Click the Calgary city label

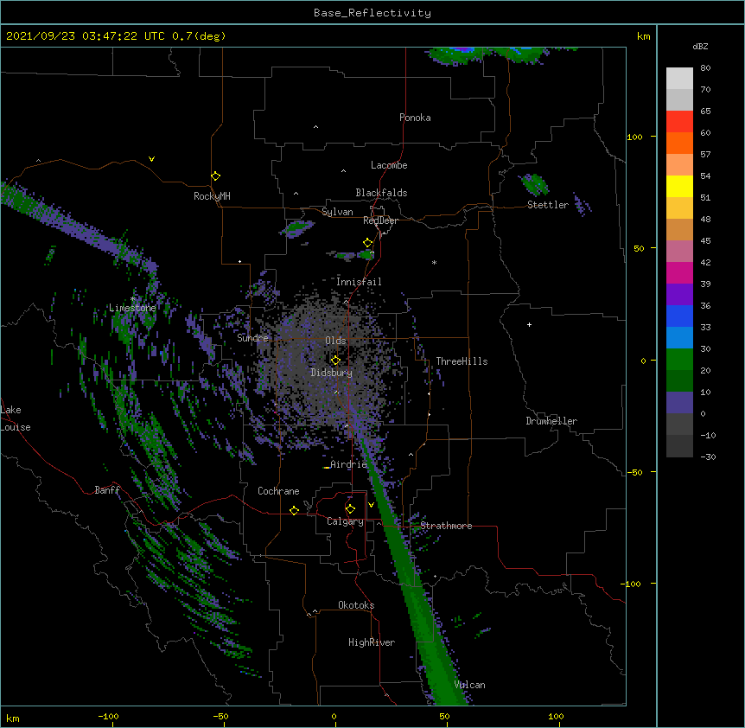tap(345, 521)
